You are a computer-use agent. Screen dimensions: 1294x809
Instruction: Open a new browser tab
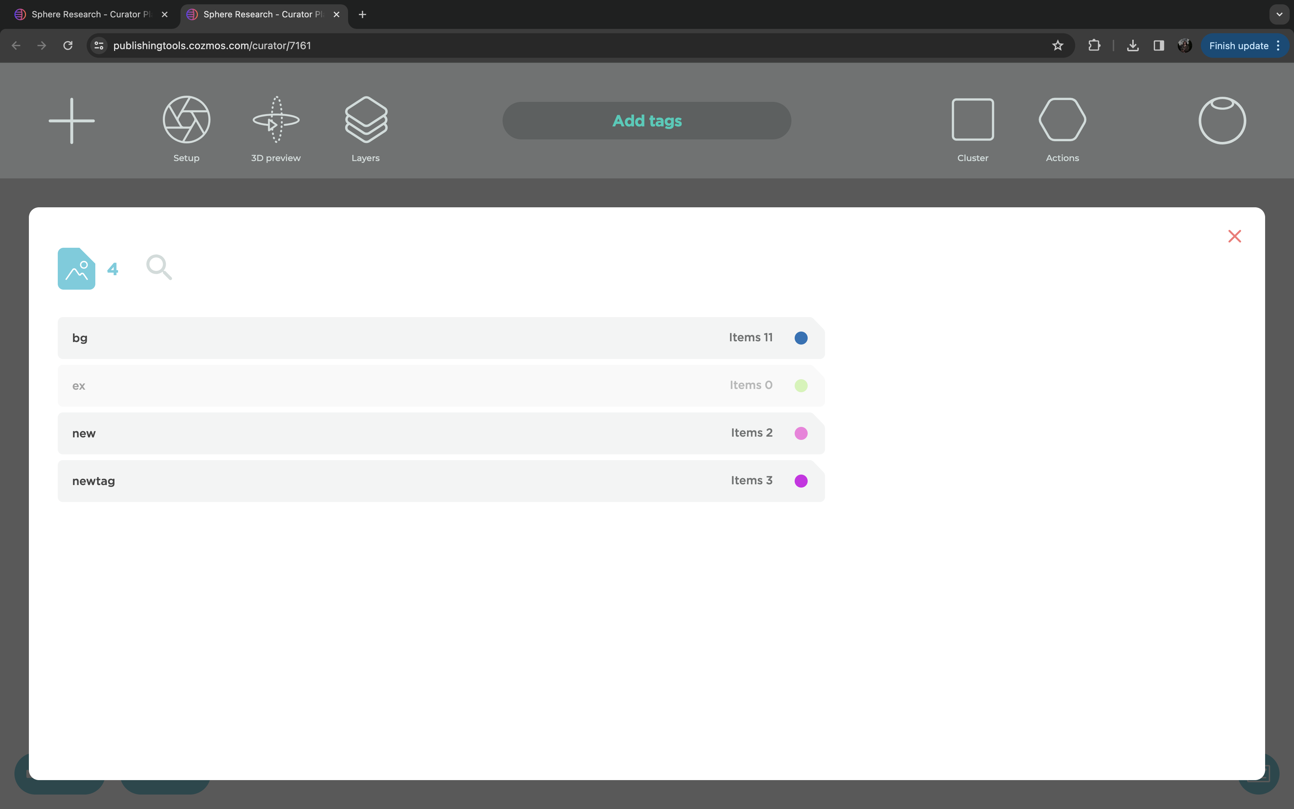click(x=362, y=14)
